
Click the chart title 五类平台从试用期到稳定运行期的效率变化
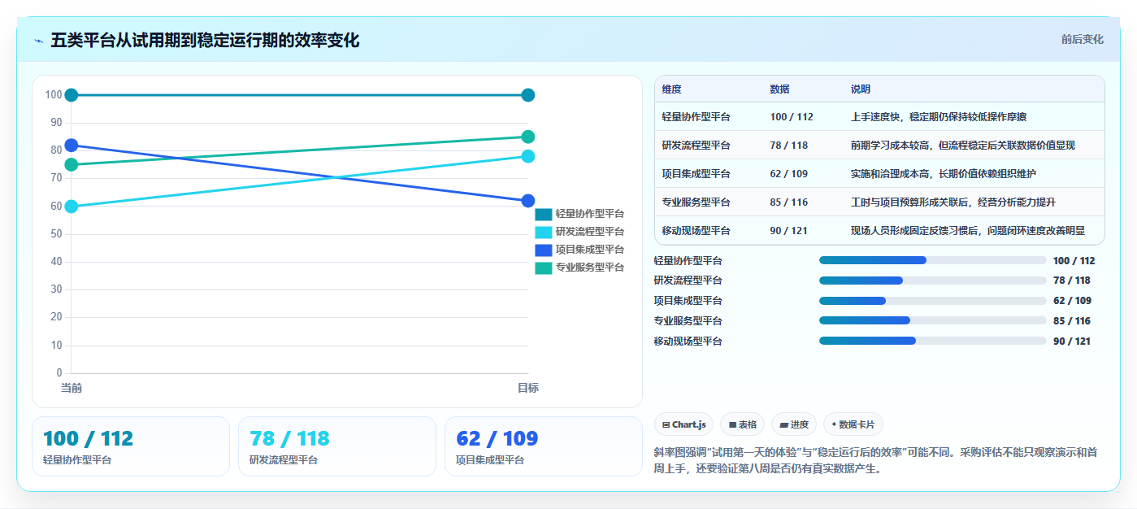point(205,40)
